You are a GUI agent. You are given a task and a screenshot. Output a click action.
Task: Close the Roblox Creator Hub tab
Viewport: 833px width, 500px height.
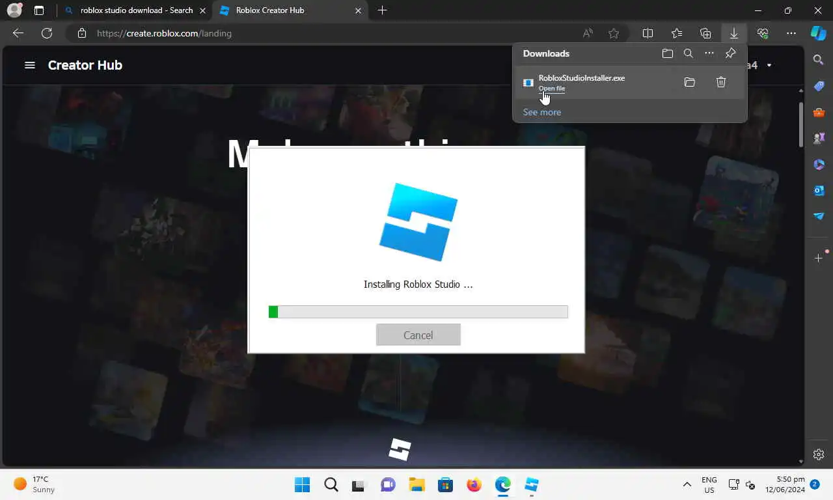click(358, 10)
